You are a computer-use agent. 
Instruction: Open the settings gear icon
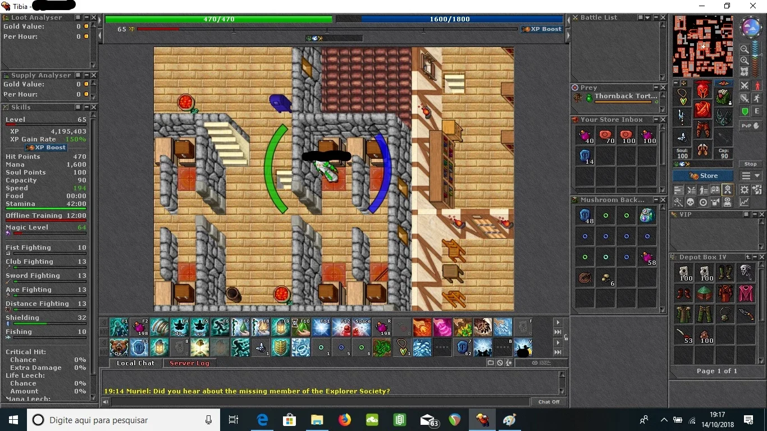click(744, 190)
